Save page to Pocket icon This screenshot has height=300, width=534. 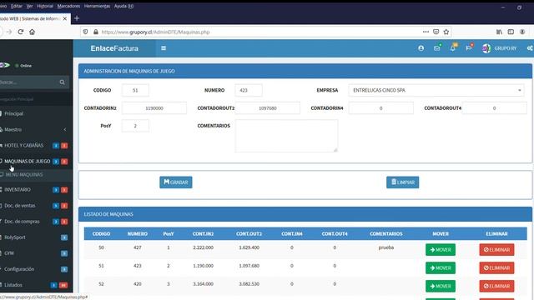coord(436,32)
